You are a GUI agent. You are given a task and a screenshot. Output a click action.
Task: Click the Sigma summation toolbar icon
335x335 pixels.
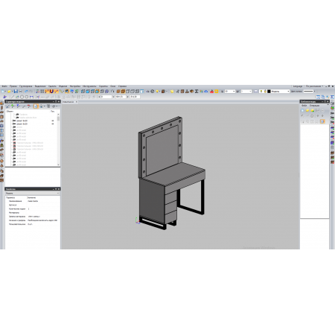pyautogui.click(x=197, y=92)
